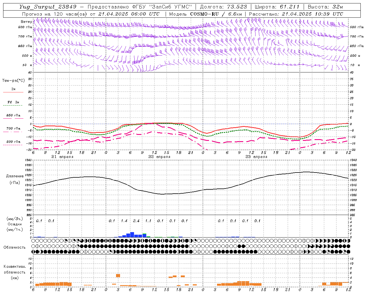This screenshot has height=292, width=365.
Task: Click the Давление panel label
Action: (x=15, y=176)
